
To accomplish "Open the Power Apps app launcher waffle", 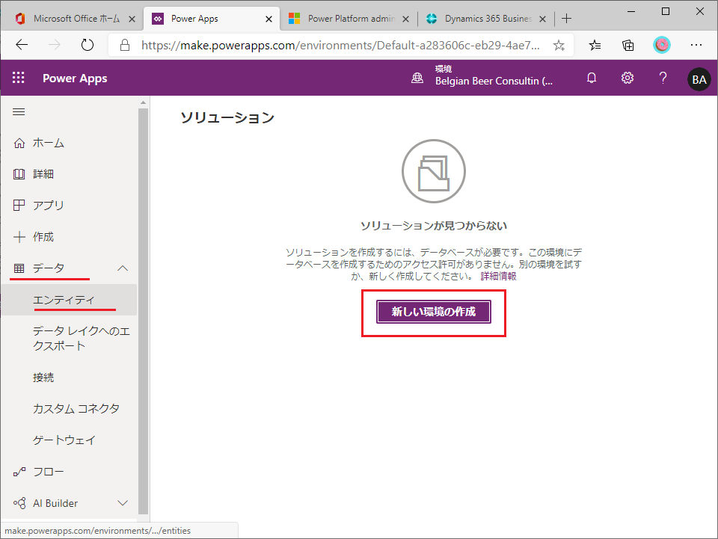I will point(18,78).
